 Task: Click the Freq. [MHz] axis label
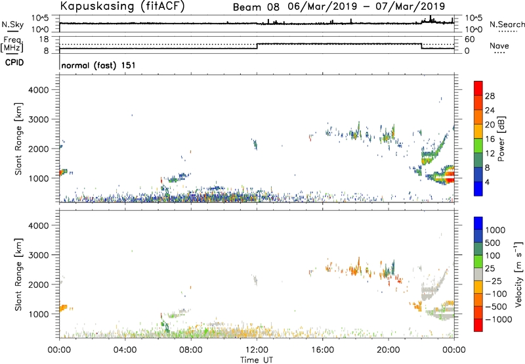tap(12, 45)
